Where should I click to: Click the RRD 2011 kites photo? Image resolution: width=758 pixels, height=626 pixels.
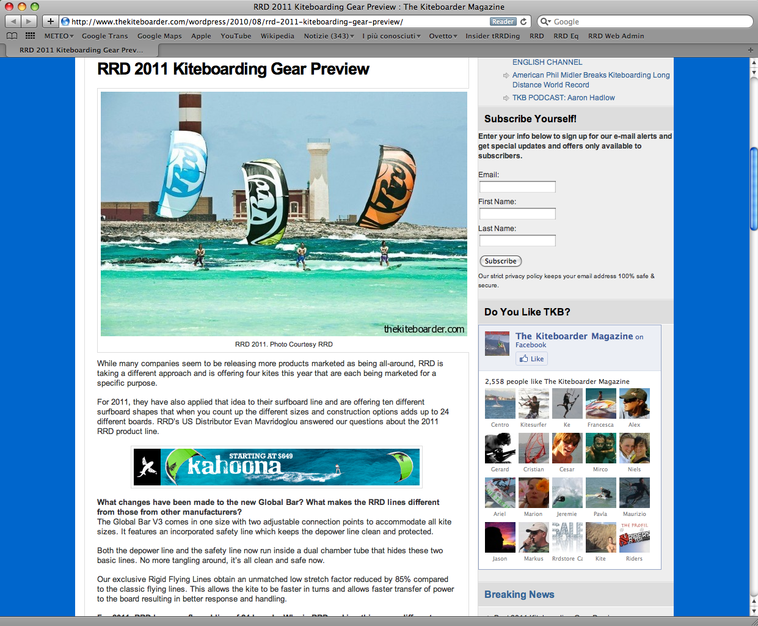[284, 214]
